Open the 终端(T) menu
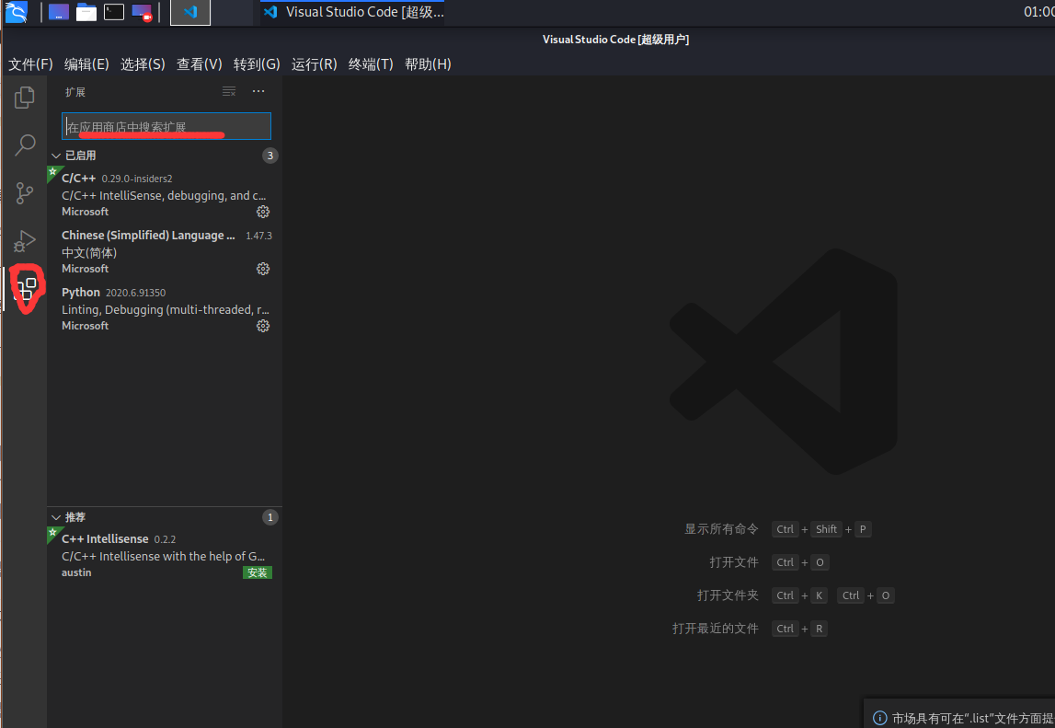Screen dimensions: 1055x728 click(x=371, y=64)
